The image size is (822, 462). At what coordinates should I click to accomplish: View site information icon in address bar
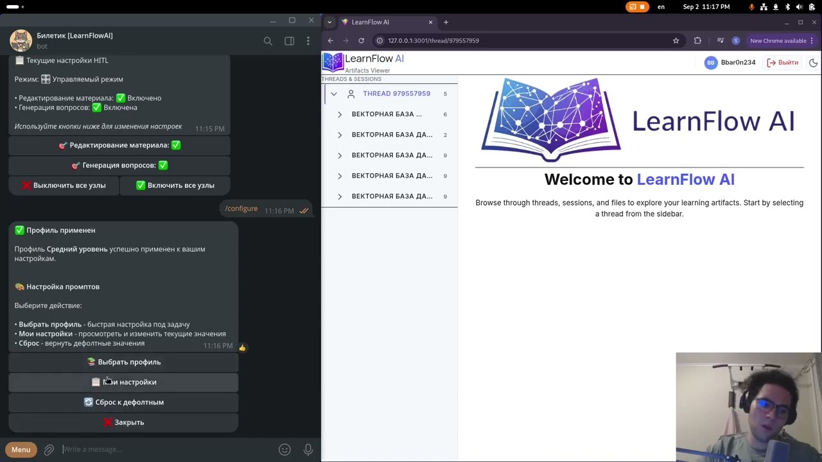click(380, 40)
